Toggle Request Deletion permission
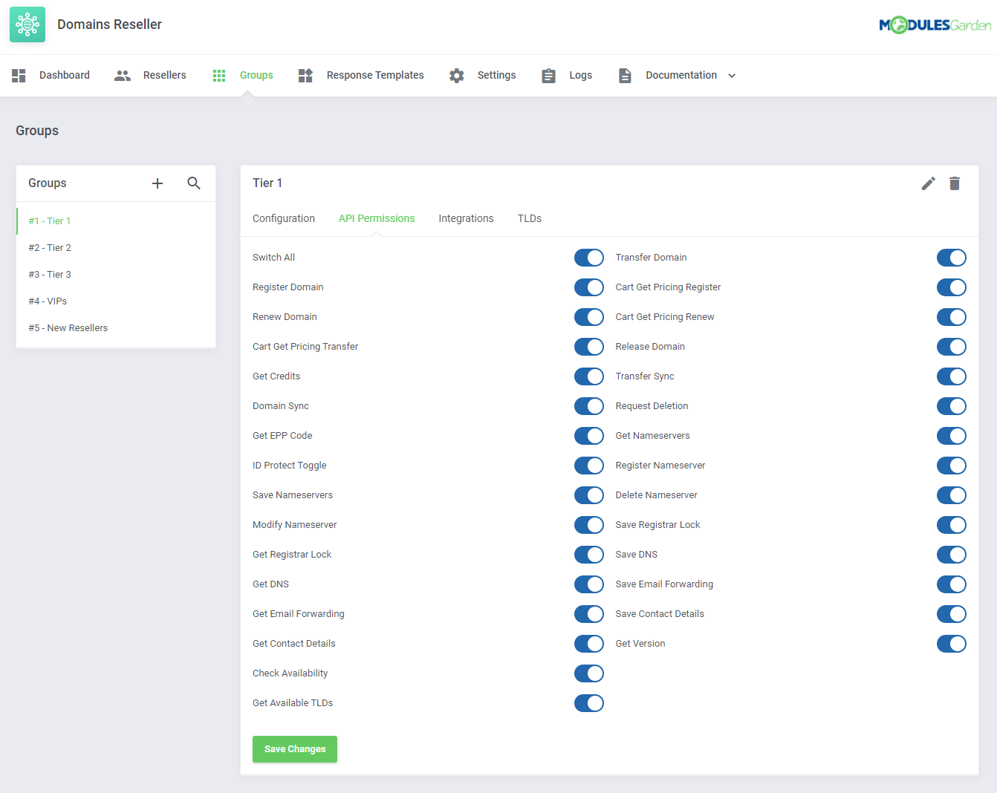The image size is (997, 793). [x=952, y=406]
